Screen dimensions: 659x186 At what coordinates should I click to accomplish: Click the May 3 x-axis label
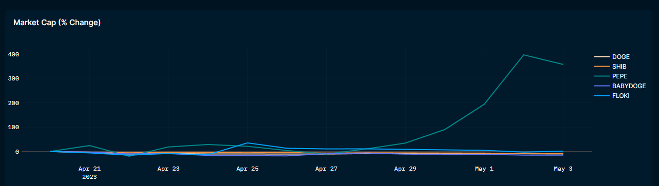coord(563,168)
